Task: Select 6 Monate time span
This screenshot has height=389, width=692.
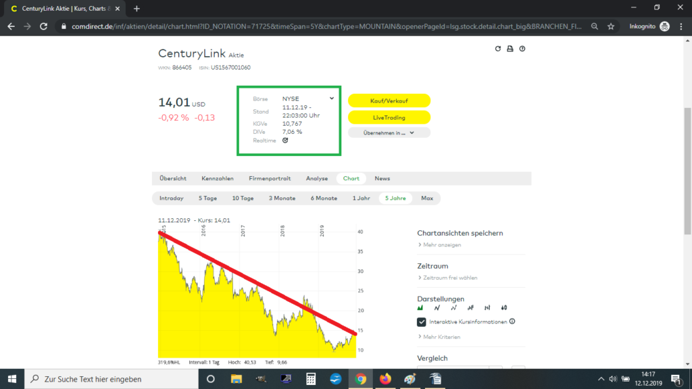Action: coord(324,199)
